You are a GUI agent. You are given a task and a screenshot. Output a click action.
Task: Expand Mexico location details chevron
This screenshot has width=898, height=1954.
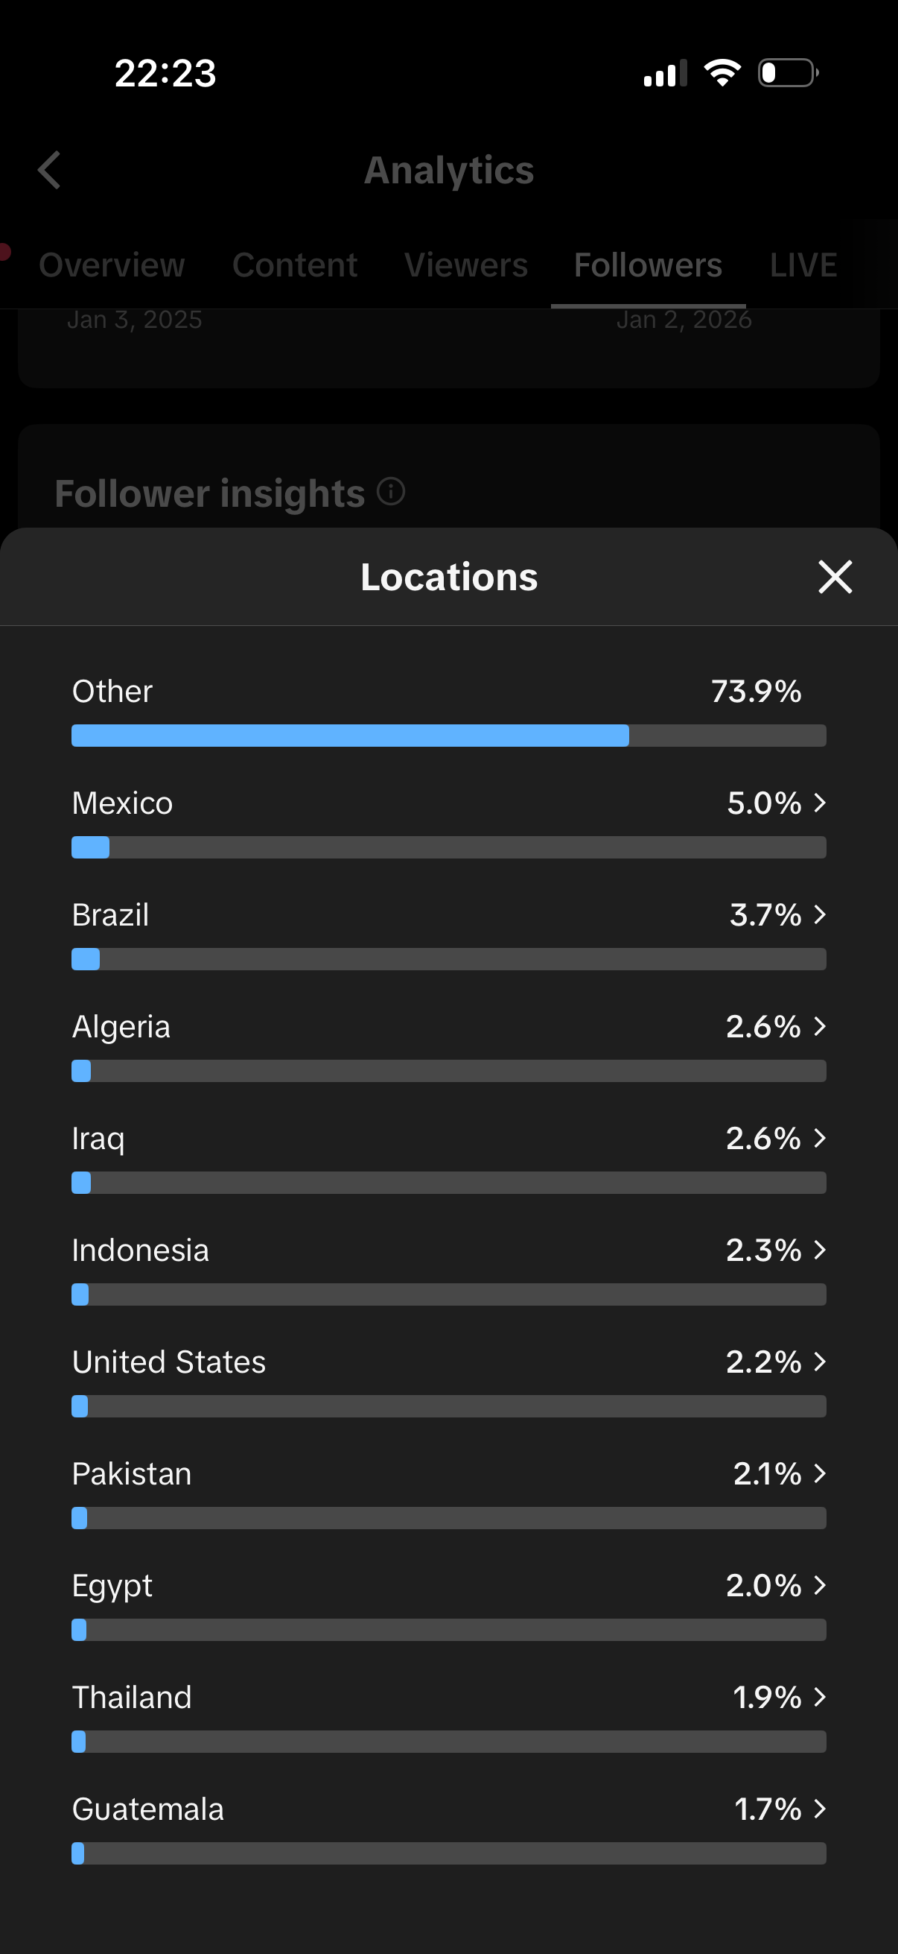pos(819,803)
